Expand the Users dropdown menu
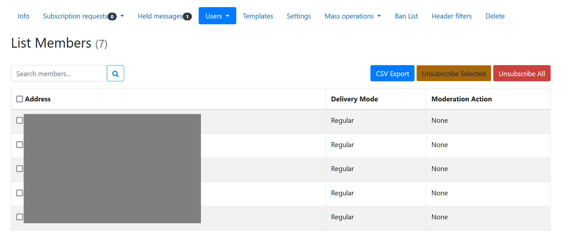Image resolution: width=561 pixels, height=231 pixels. tap(217, 16)
